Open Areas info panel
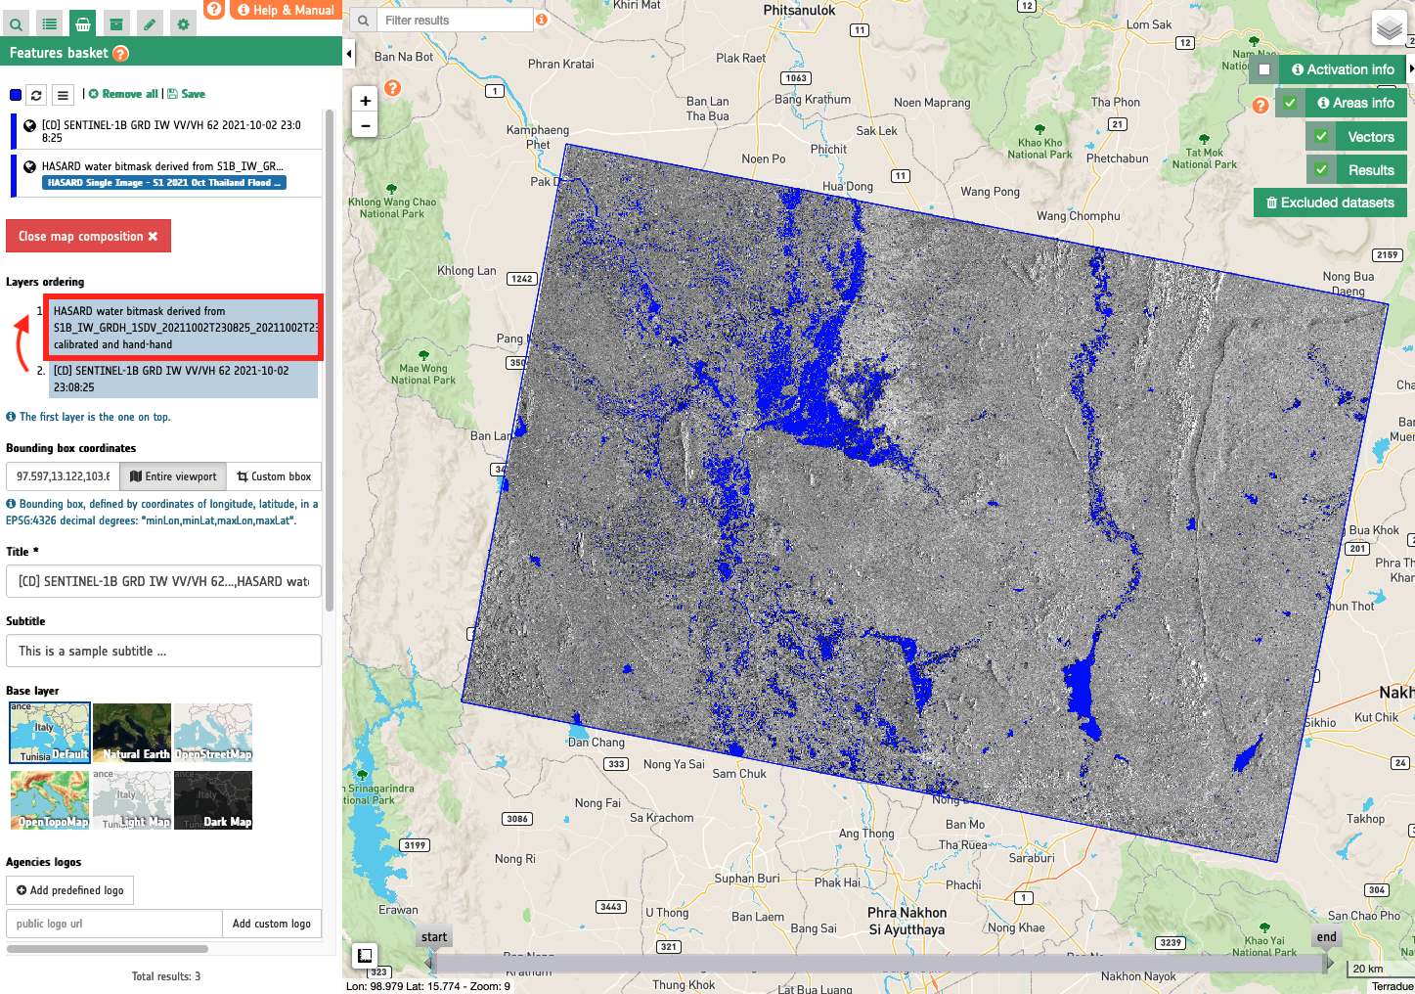The width and height of the screenshot is (1415, 994). point(1355,103)
